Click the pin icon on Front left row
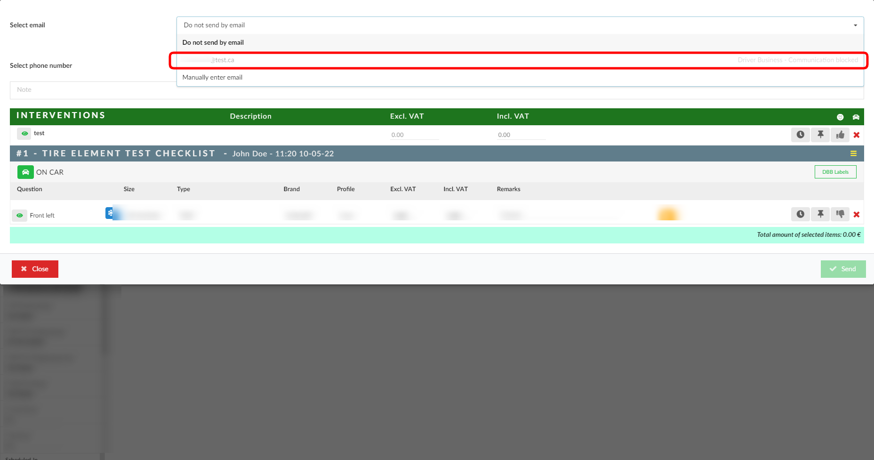Image resolution: width=874 pixels, height=460 pixels. [820, 214]
